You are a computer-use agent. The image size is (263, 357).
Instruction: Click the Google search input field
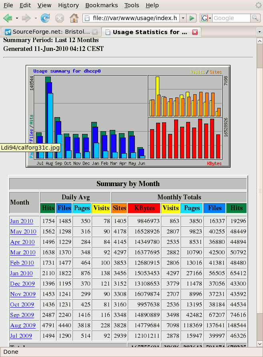pos(231,18)
